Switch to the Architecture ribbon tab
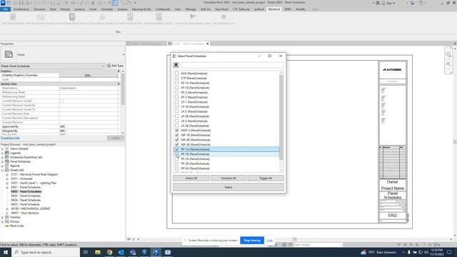457x257 pixels. pos(21,9)
